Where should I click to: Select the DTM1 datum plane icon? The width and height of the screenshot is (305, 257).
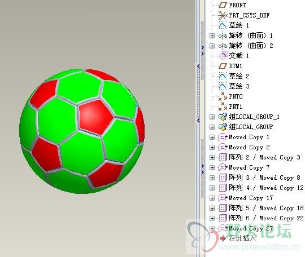coord(223,66)
